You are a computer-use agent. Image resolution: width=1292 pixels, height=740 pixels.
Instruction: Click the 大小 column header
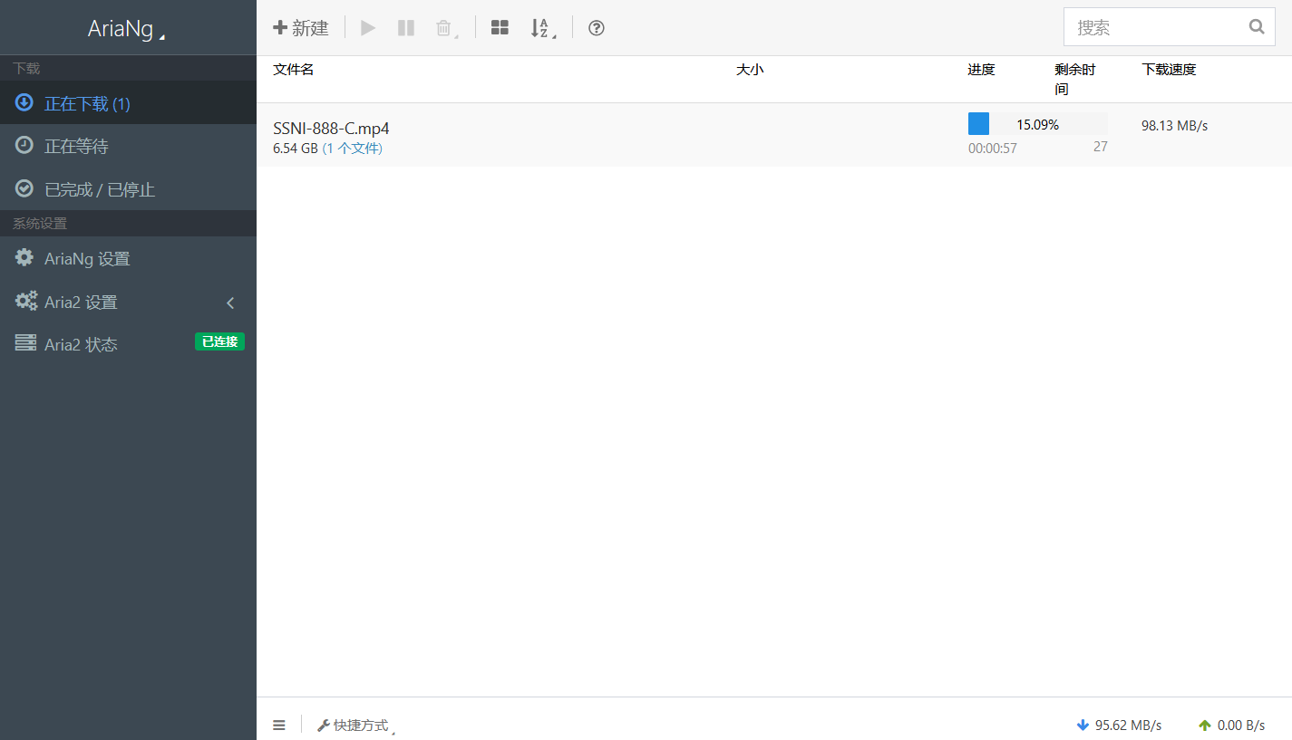[x=750, y=70]
